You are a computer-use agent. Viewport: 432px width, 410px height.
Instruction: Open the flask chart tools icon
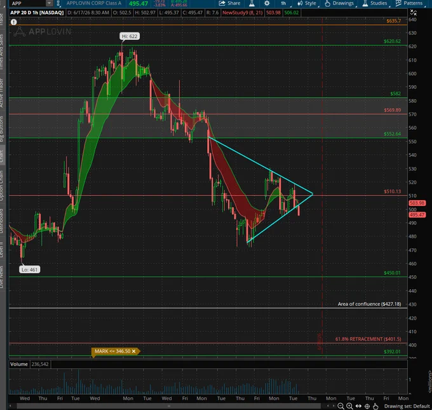pyautogui.click(x=252, y=3)
